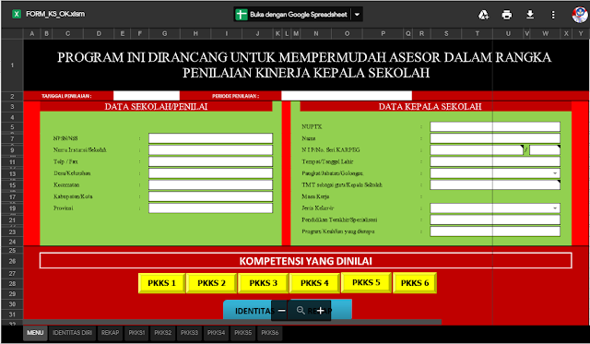Click the yellow PKKS 1 button
The width and height of the screenshot is (590, 344).
162,283
